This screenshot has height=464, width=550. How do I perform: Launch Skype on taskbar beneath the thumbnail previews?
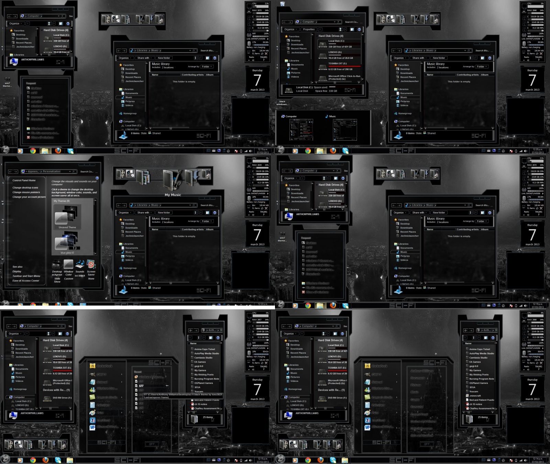pos(345,151)
